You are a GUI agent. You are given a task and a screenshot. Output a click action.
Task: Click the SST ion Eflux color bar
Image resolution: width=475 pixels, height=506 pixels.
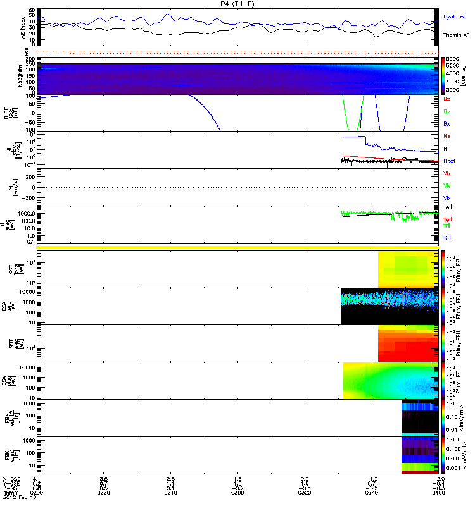443,269
